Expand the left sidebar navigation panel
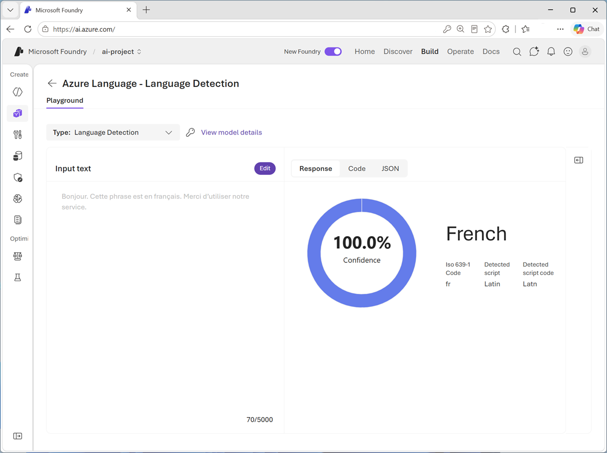This screenshot has width=607, height=453. pos(18,436)
